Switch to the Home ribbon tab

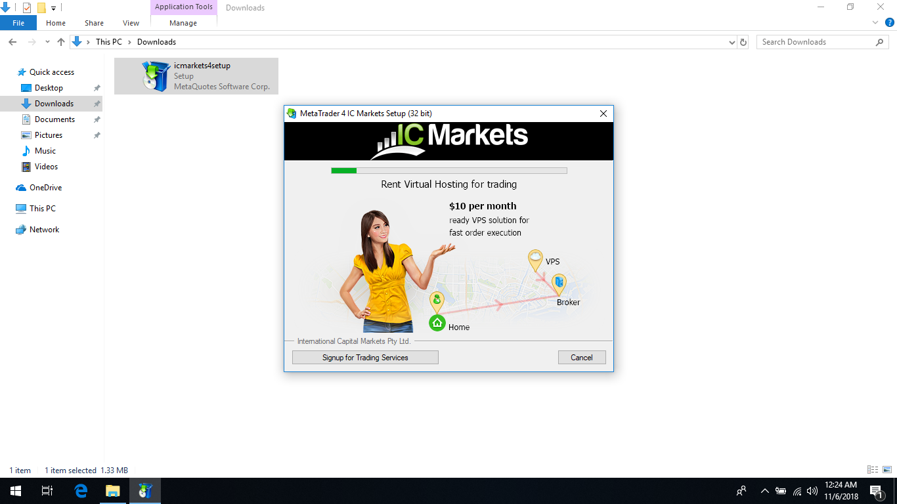pos(56,23)
